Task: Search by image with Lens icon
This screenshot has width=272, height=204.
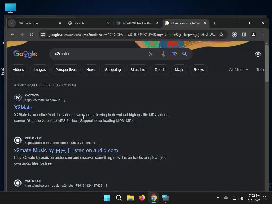Action: (174, 54)
